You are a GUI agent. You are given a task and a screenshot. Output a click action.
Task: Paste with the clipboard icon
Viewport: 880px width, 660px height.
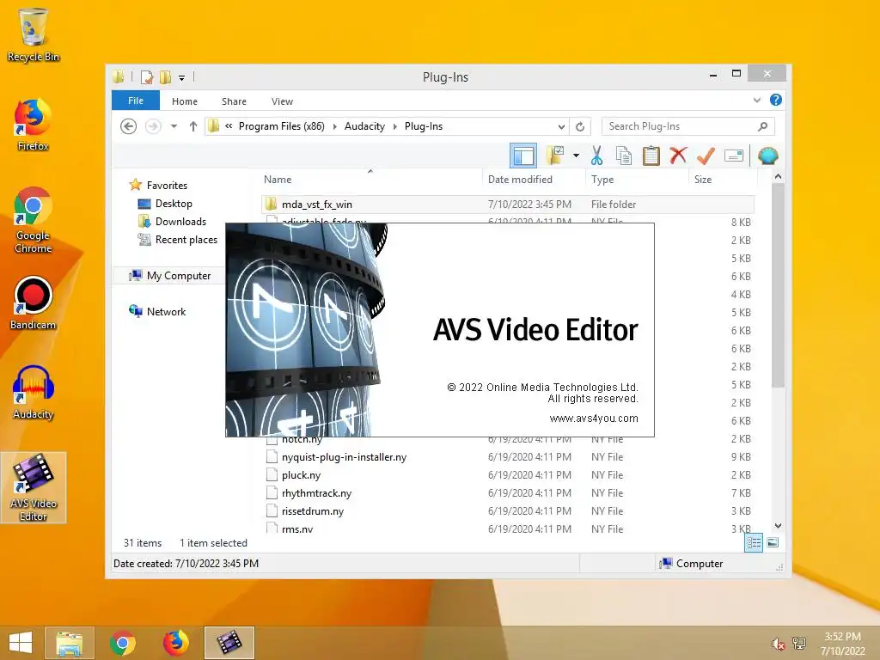[651, 156]
